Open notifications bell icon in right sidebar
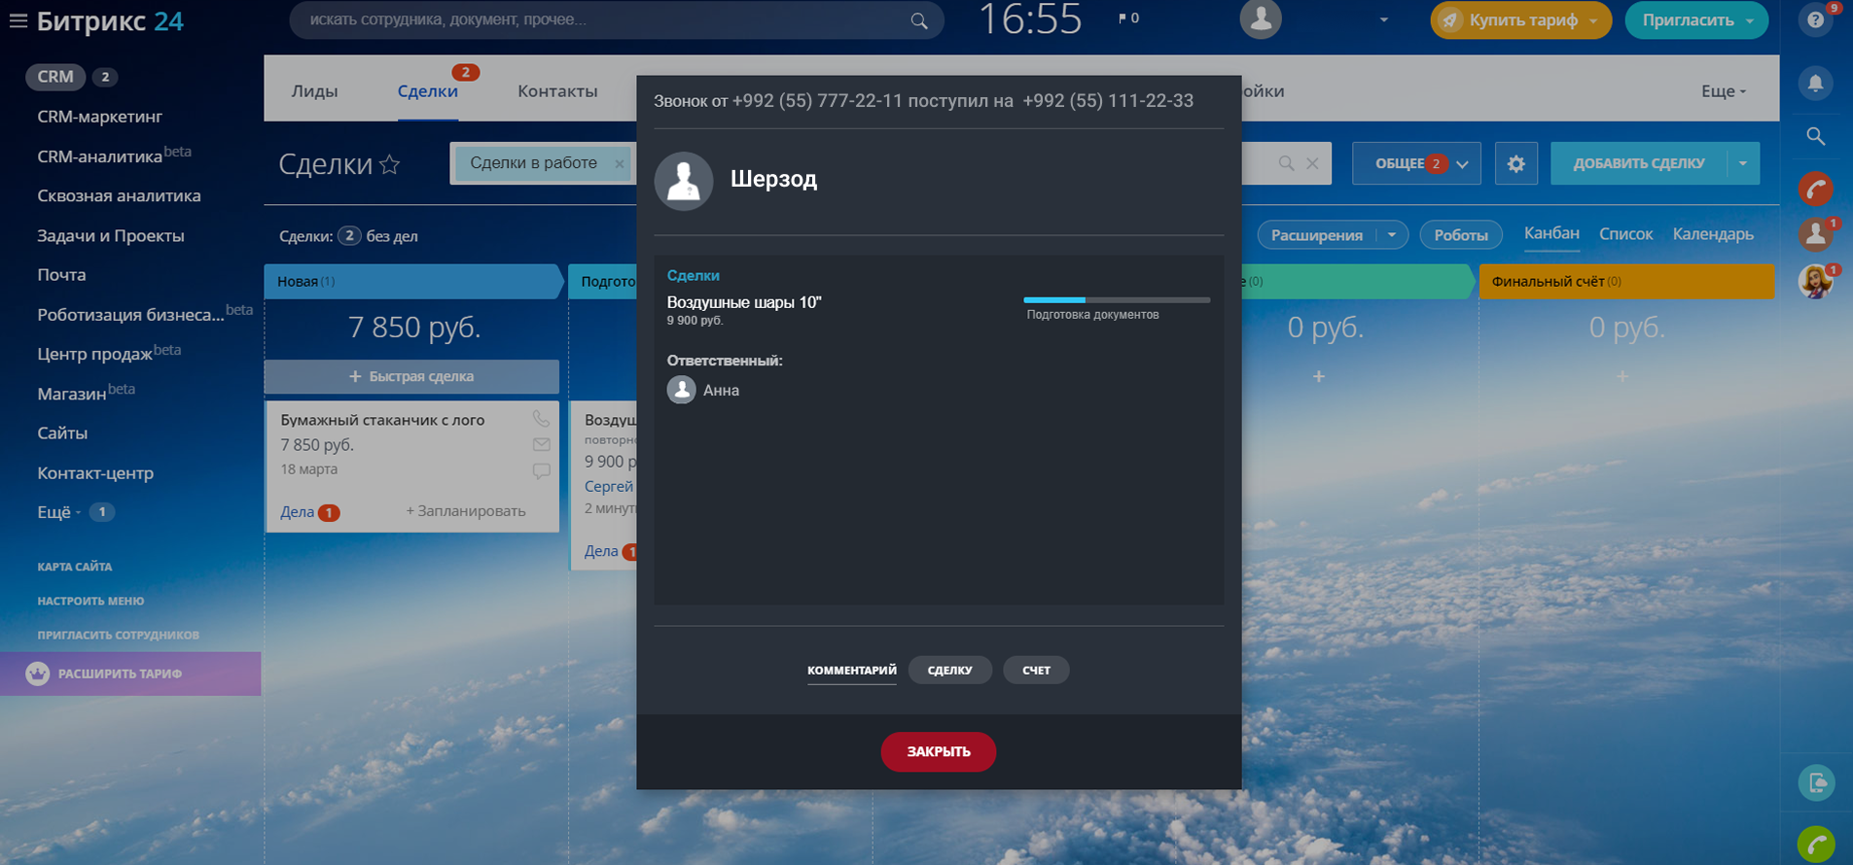Screen dimensions: 1853x865 click(1815, 84)
